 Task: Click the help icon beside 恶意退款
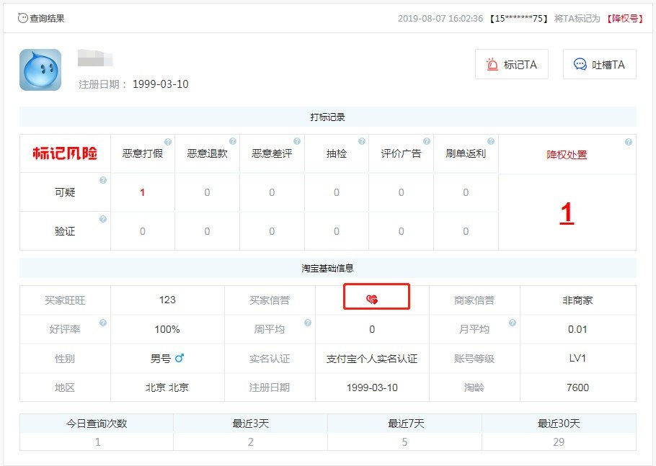click(x=233, y=142)
